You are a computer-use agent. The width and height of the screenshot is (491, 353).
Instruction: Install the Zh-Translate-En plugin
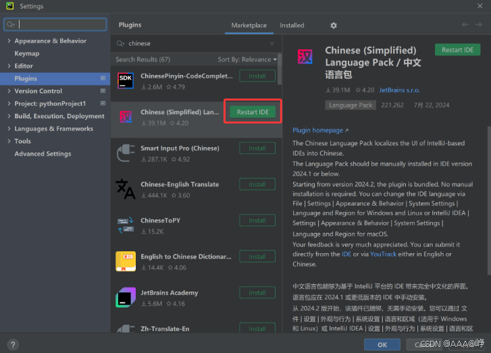[257, 328]
